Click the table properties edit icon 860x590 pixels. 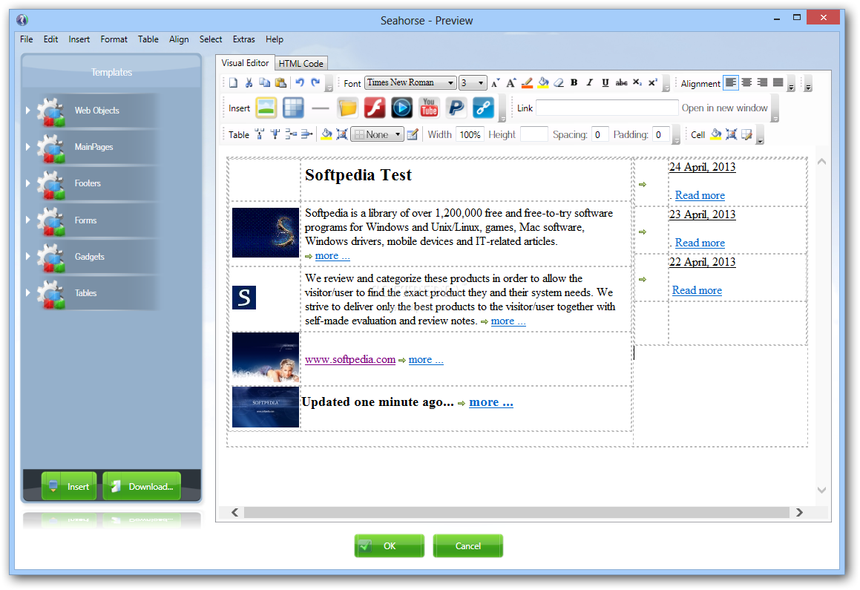tap(413, 134)
